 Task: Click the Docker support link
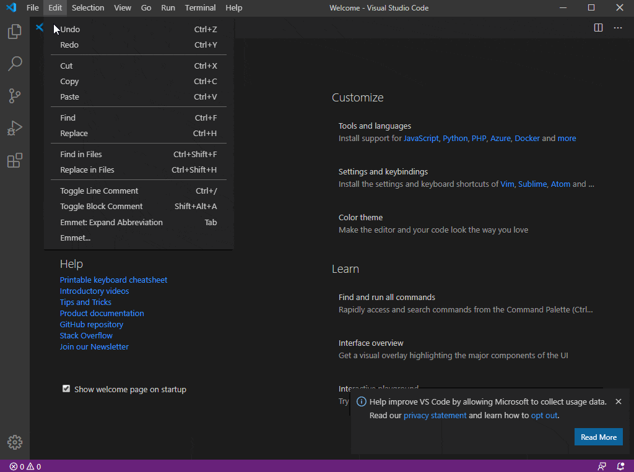527,138
